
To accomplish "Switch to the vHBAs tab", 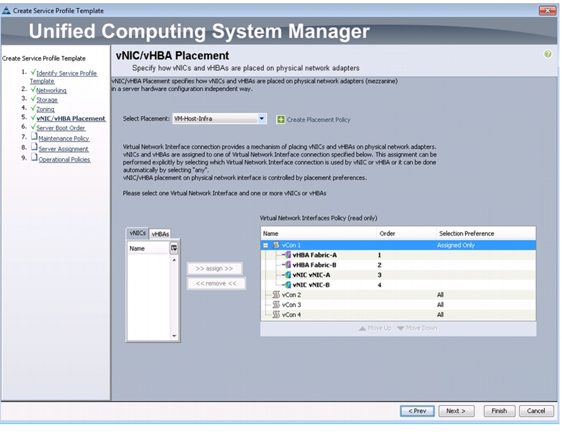I will coord(160,234).
